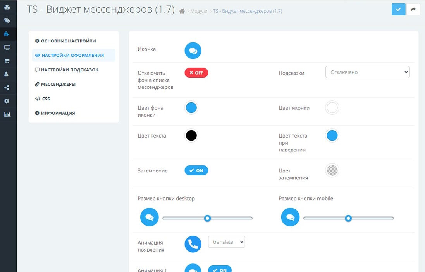Toggle the Анимация 1 ON switch

220,270
